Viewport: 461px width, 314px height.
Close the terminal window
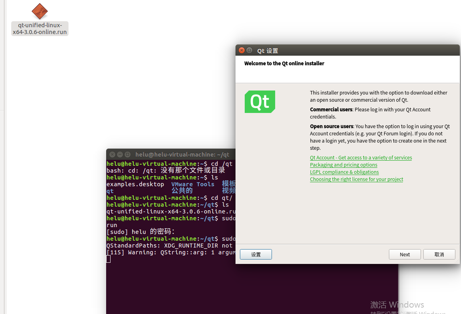[x=112, y=154]
